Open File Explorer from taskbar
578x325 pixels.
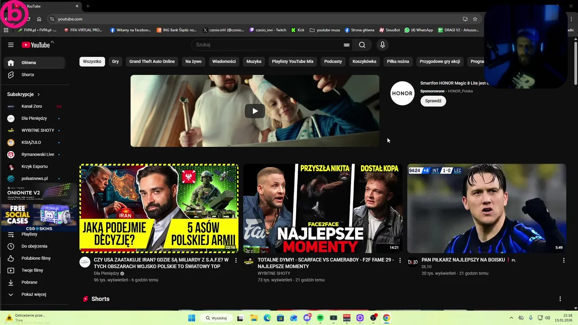254,318
